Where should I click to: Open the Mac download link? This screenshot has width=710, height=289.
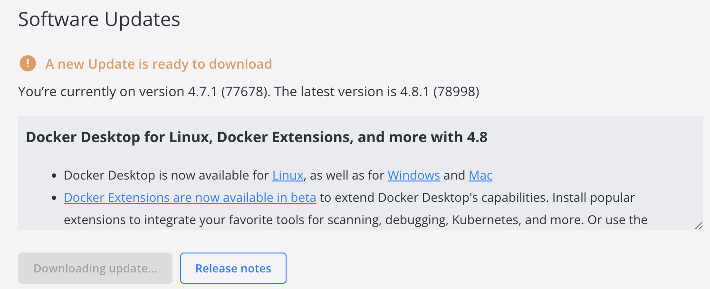click(x=480, y=175)
